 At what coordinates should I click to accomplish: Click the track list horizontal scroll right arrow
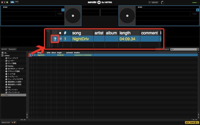point(196,120)
